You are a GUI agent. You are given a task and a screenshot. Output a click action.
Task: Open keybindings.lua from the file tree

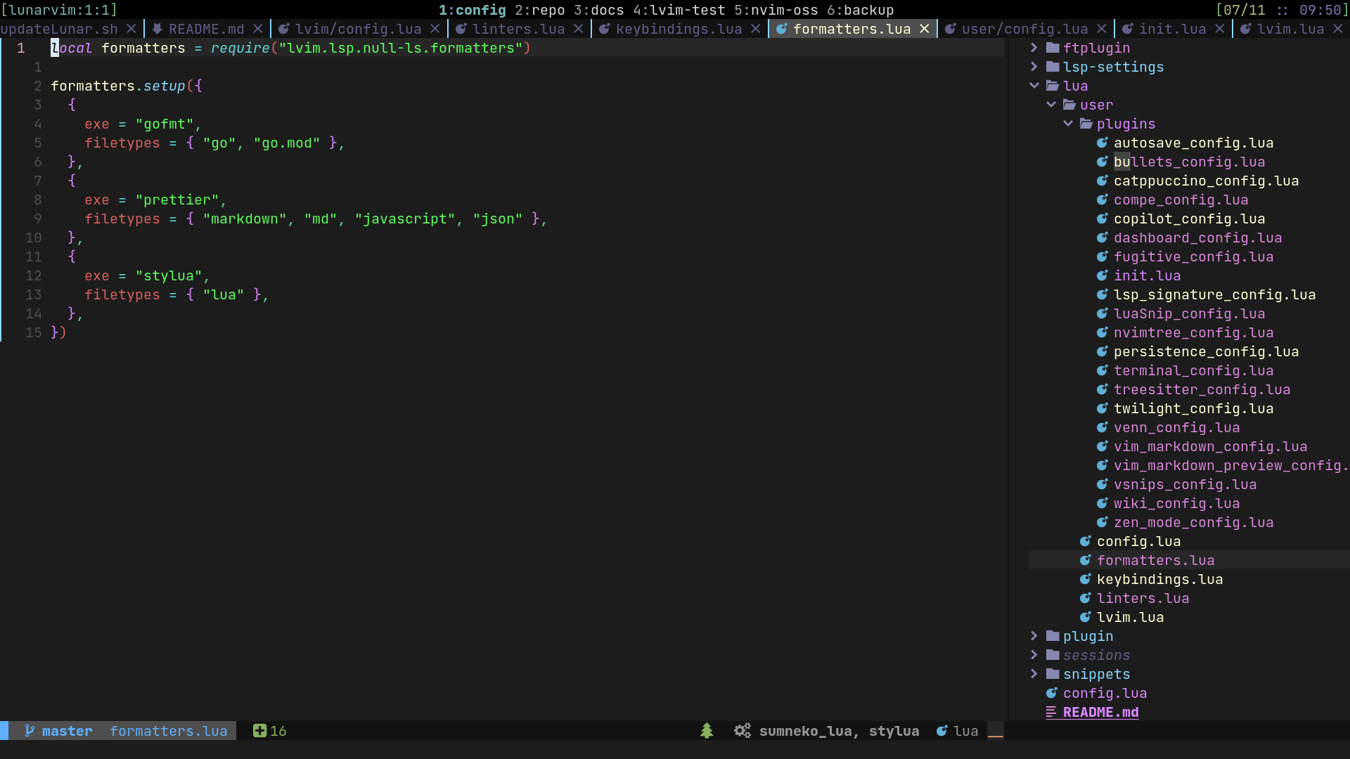[1159, 579]
